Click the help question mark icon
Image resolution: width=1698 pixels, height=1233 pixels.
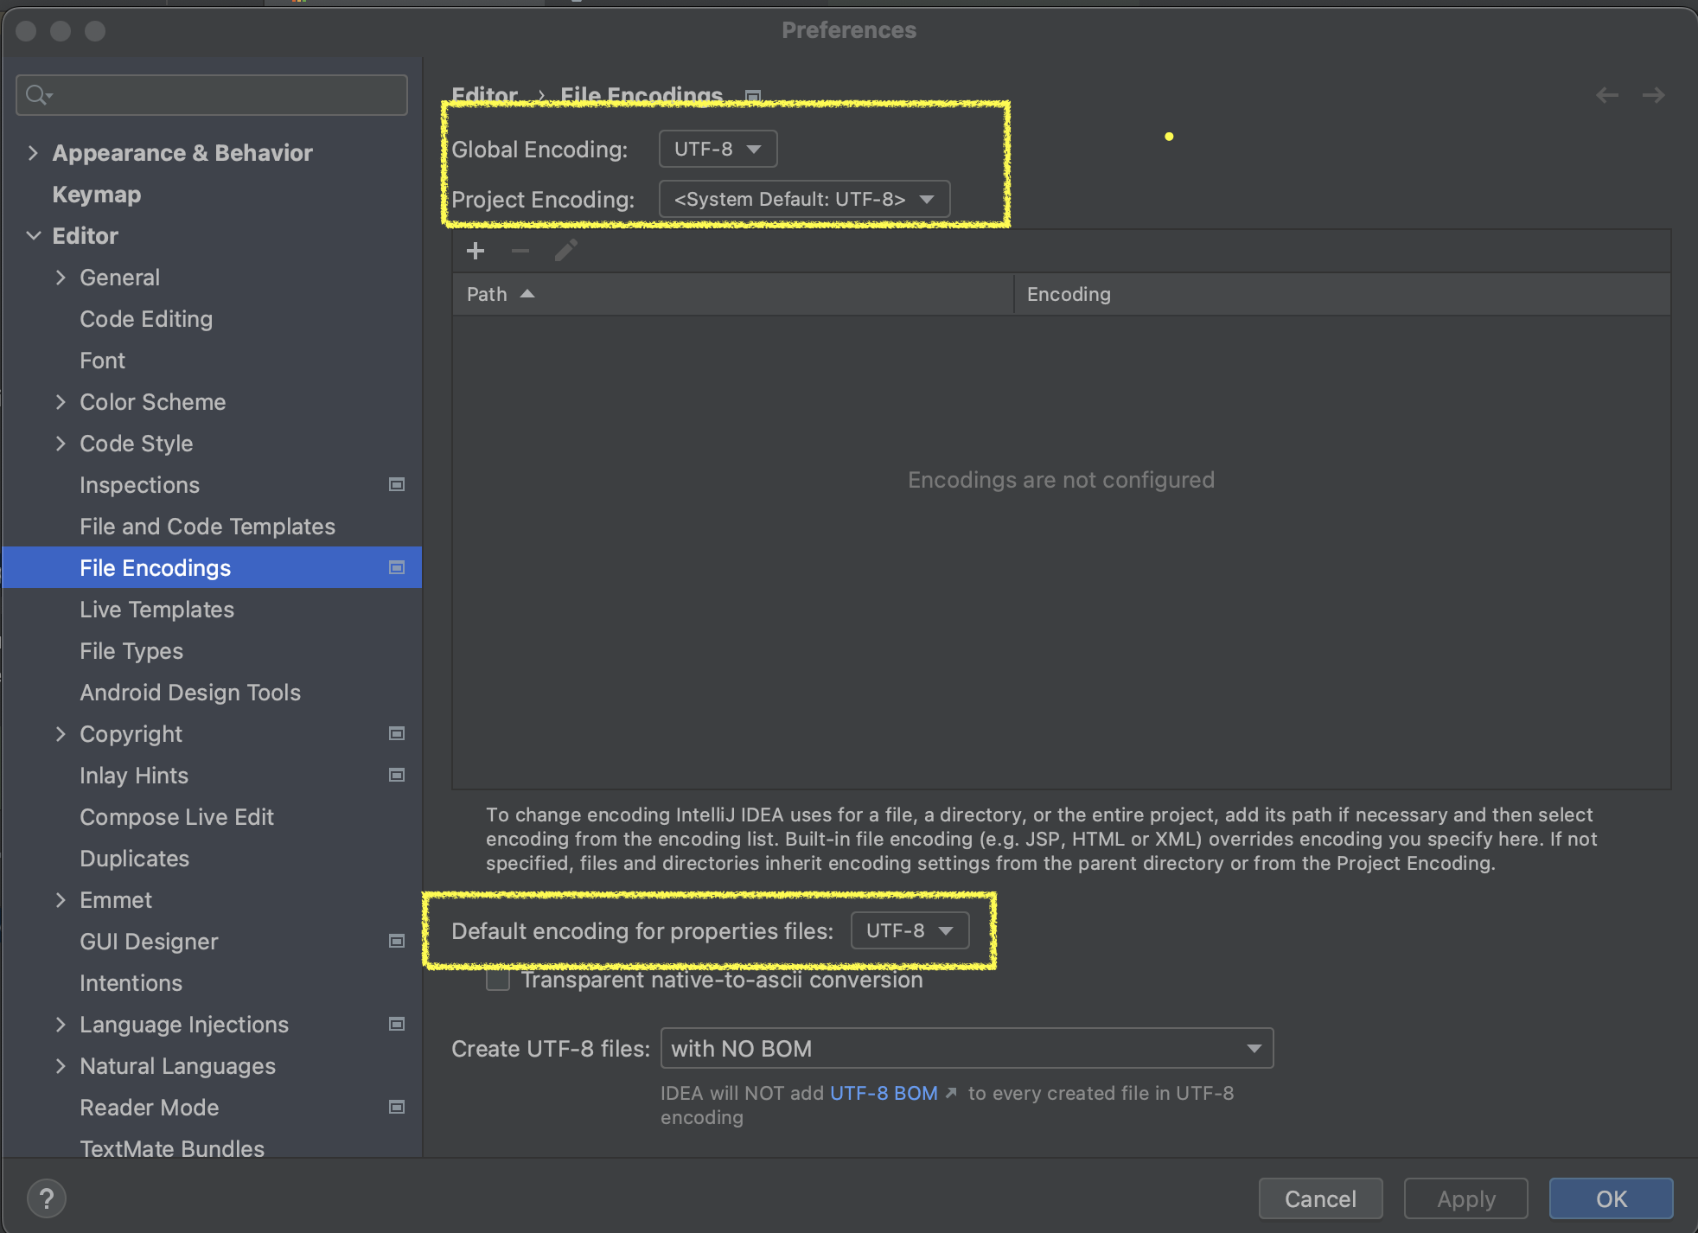coord(47,1198)
